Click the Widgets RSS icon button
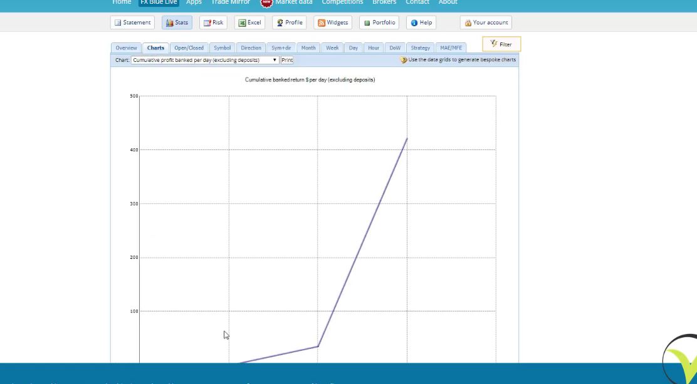Viewport: 697px width, 384px height. [x=332, y=23]
